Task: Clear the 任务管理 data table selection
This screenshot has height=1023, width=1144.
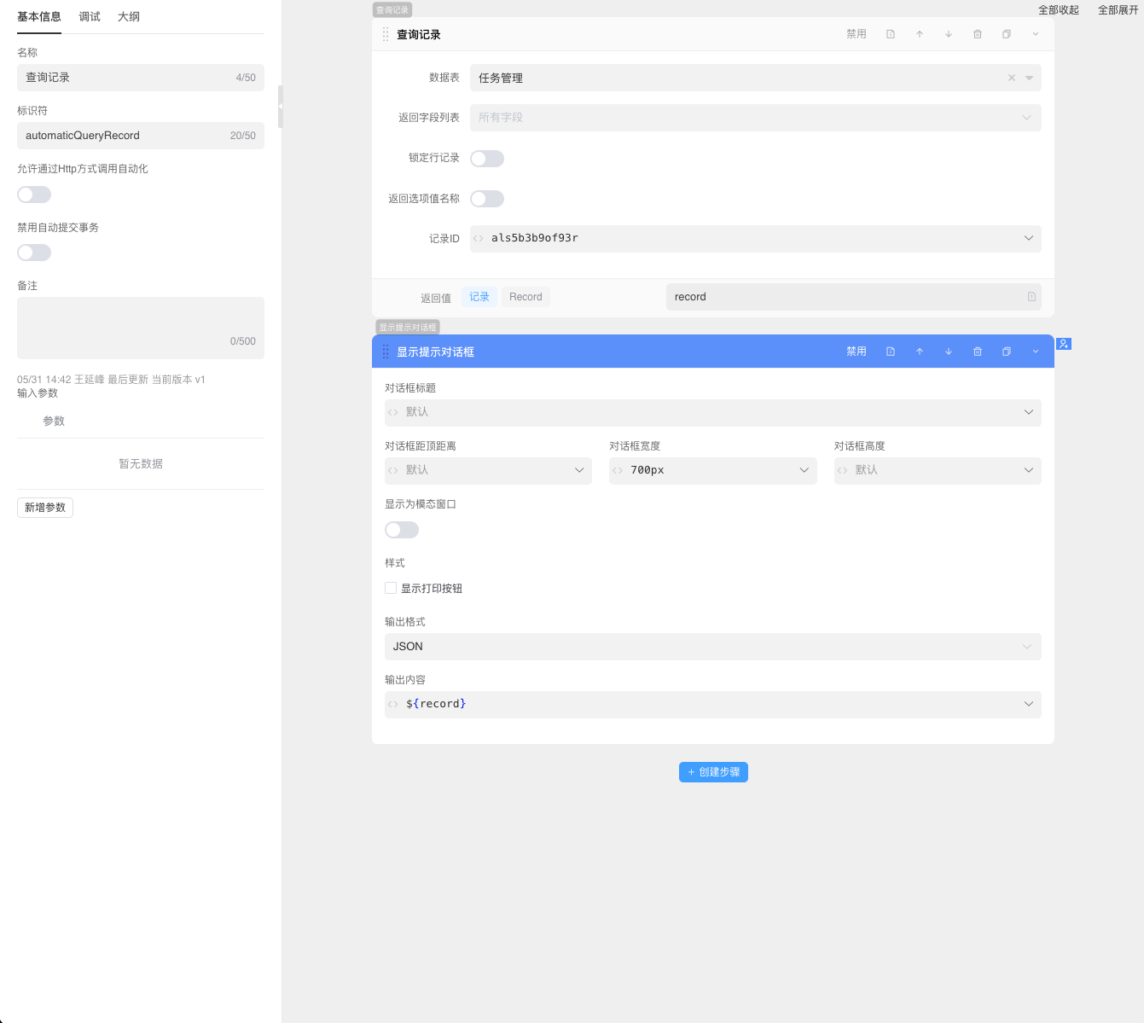Action: (x=1012, y=78)
